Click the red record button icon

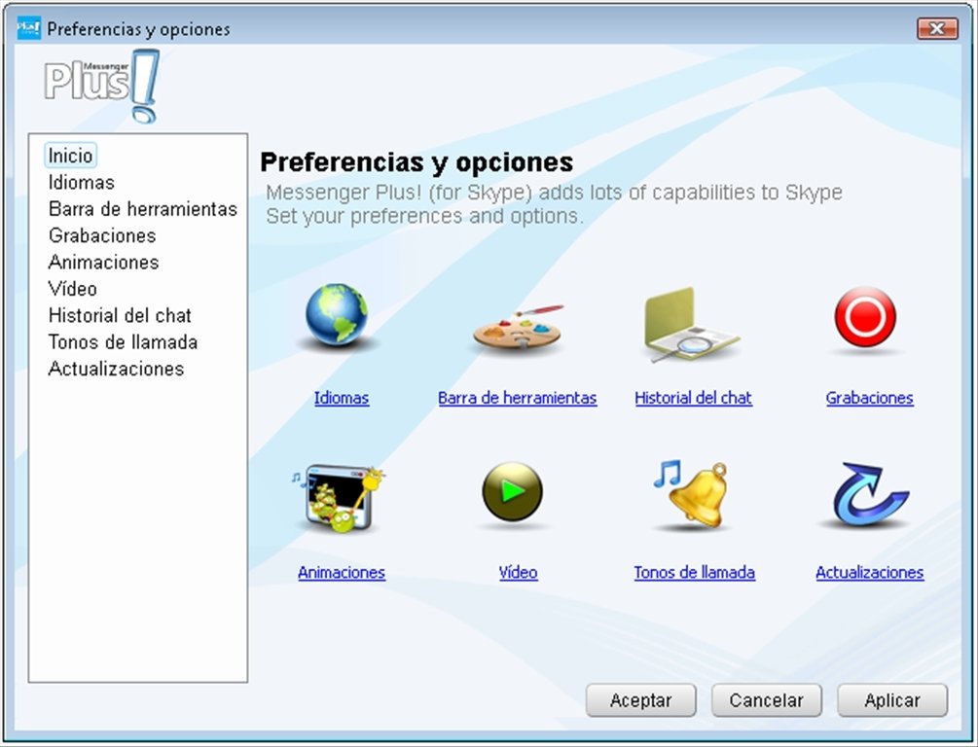(866, 317)
